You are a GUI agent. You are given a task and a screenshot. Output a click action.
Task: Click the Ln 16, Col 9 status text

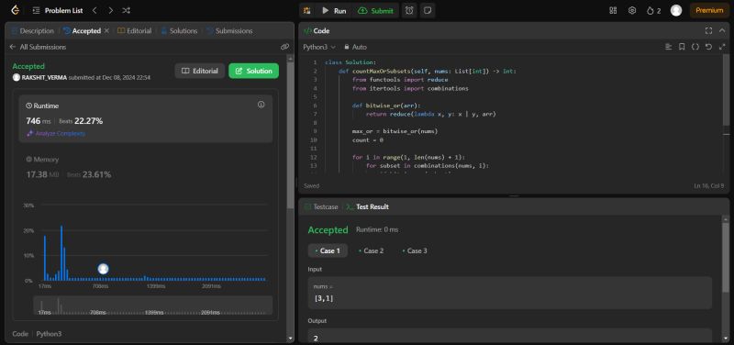(708, 186)
